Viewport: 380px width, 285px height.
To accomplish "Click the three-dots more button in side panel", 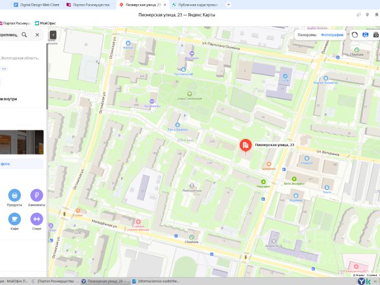I will (x=4, y=69).
